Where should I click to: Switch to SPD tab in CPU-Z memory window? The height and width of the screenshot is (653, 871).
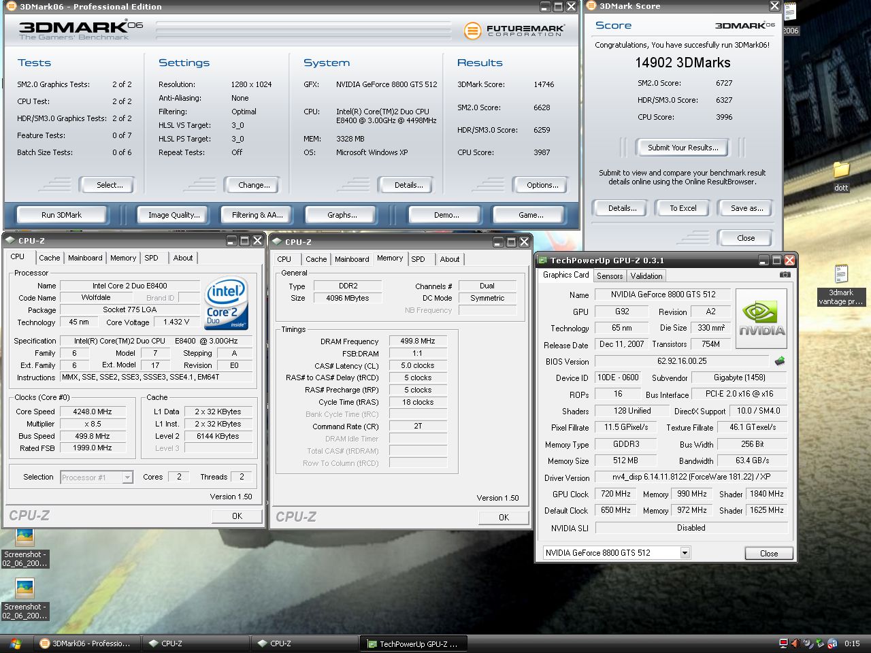coord(418,259)
